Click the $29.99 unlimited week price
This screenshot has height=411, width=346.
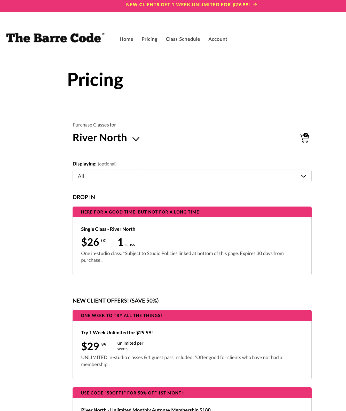point(94,346)
